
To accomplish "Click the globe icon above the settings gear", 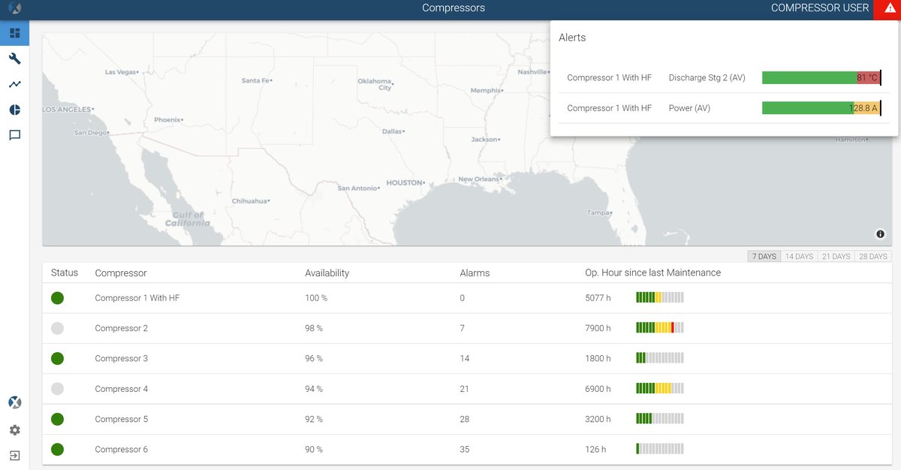I will (x=14, y=402).
